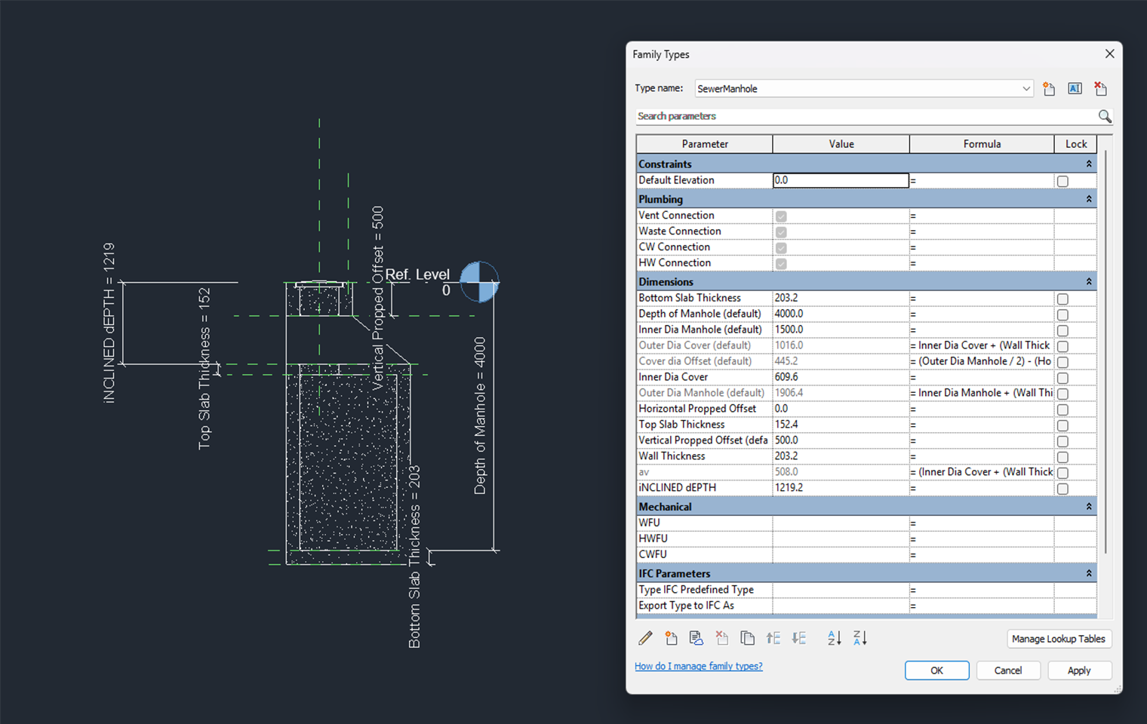The width and height of the screenshot is (1147, 724).
Task: Toggle lock for Vertical Propped Offset
Action: tap(1062, 441)
